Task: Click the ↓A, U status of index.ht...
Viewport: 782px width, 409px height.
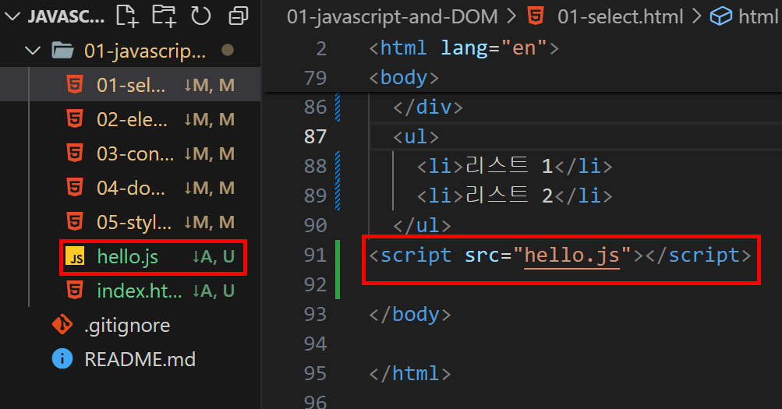Action: click(214, 291)
